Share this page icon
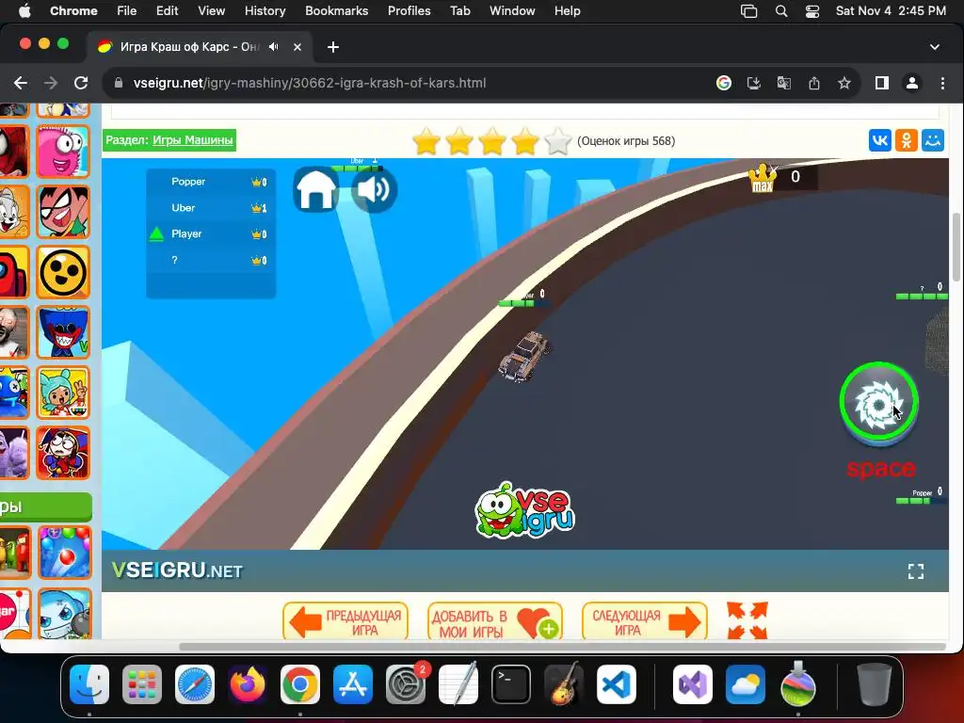 coord(814,83)
